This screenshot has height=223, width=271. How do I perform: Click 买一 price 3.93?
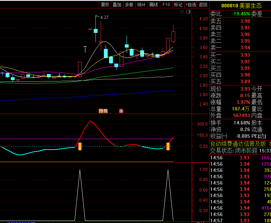click(x=245, y=55)
